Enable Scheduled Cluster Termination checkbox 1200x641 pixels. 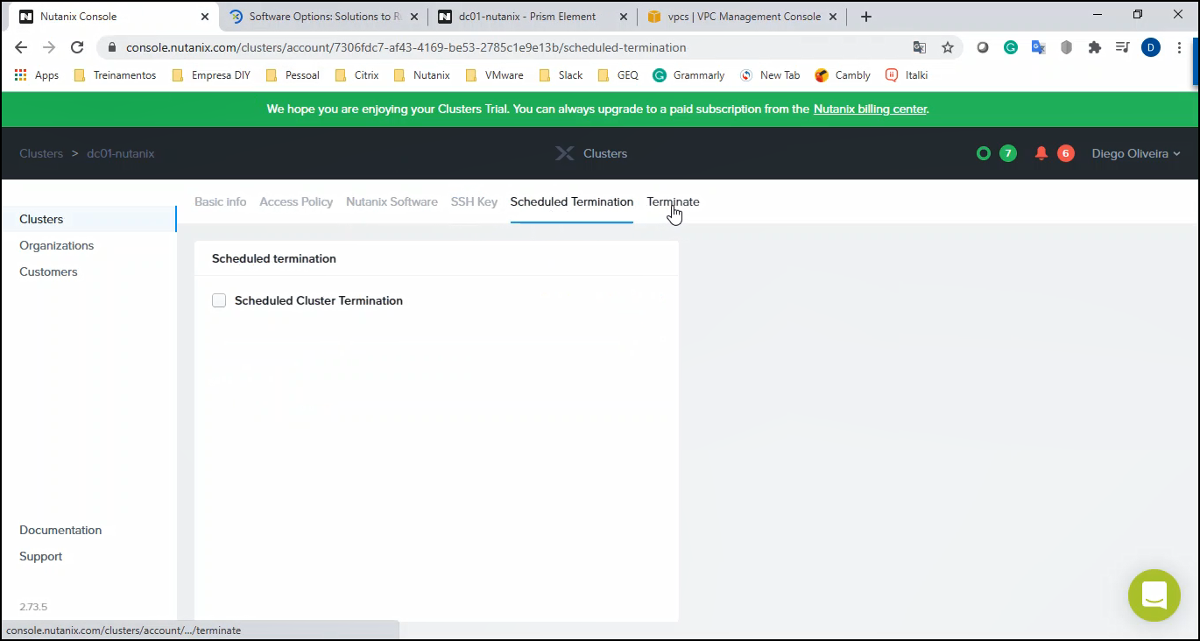pyautogui.click(x=219, y=300)
